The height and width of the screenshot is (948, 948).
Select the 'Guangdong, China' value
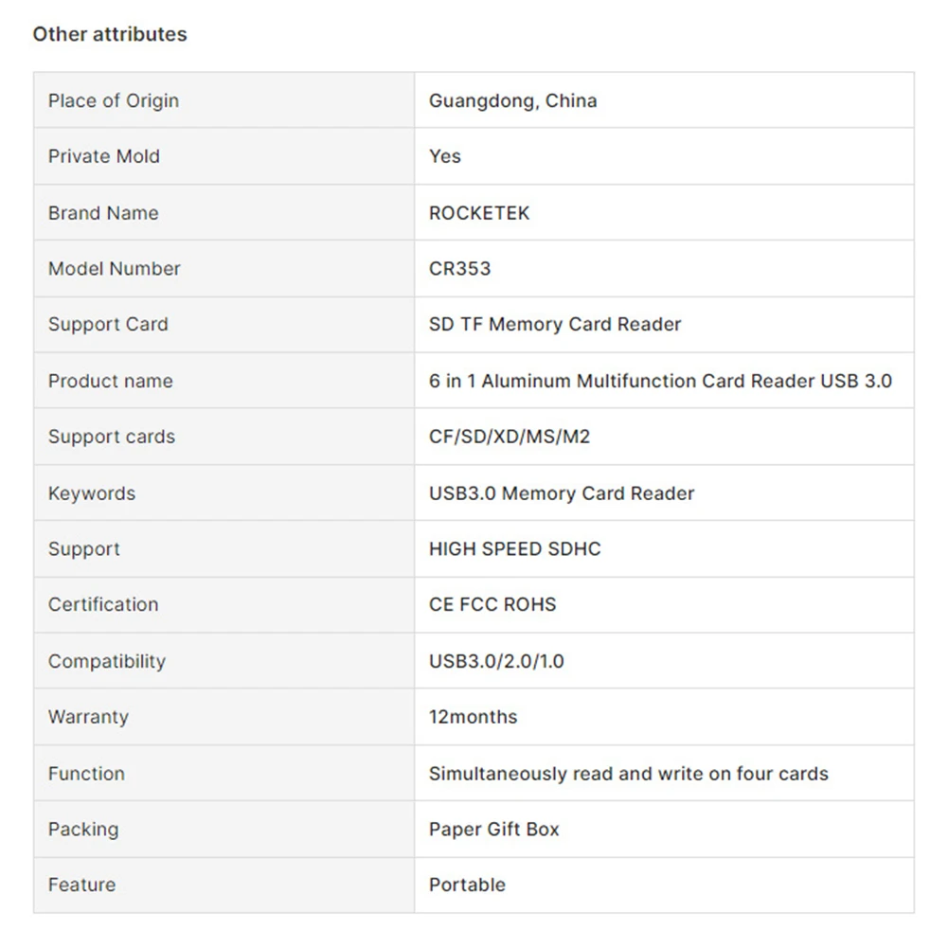tap(512, 100)
